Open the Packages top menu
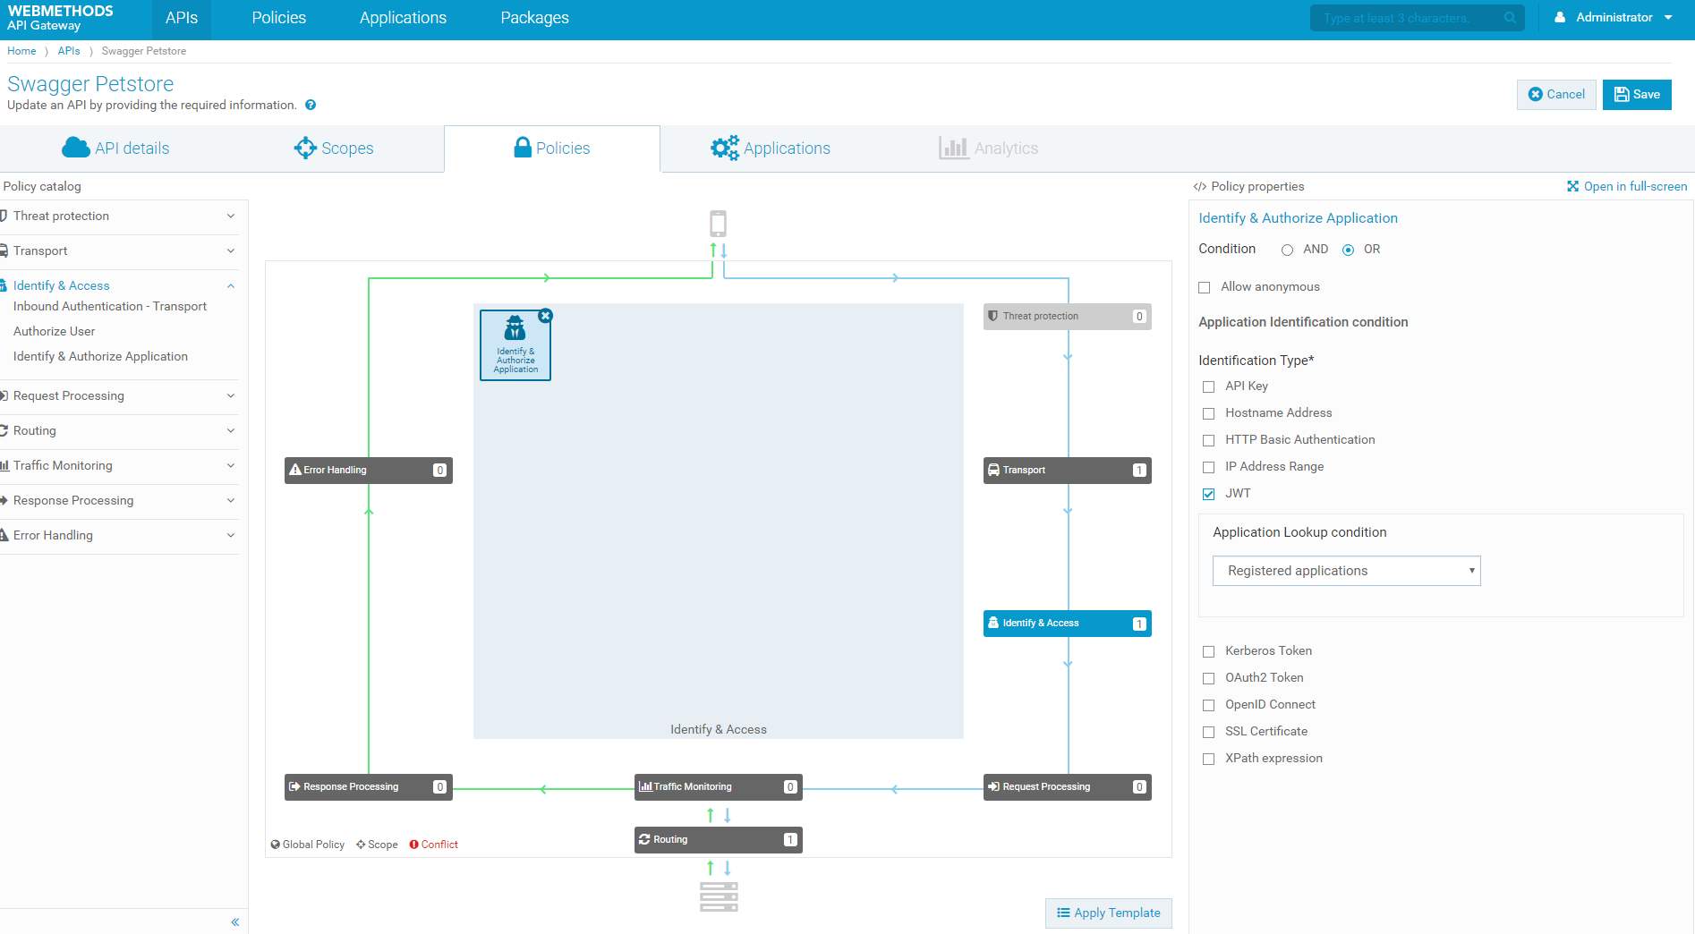Image resolution: width=1695 pixels, height=934 pixels. [x=534, y=18]
